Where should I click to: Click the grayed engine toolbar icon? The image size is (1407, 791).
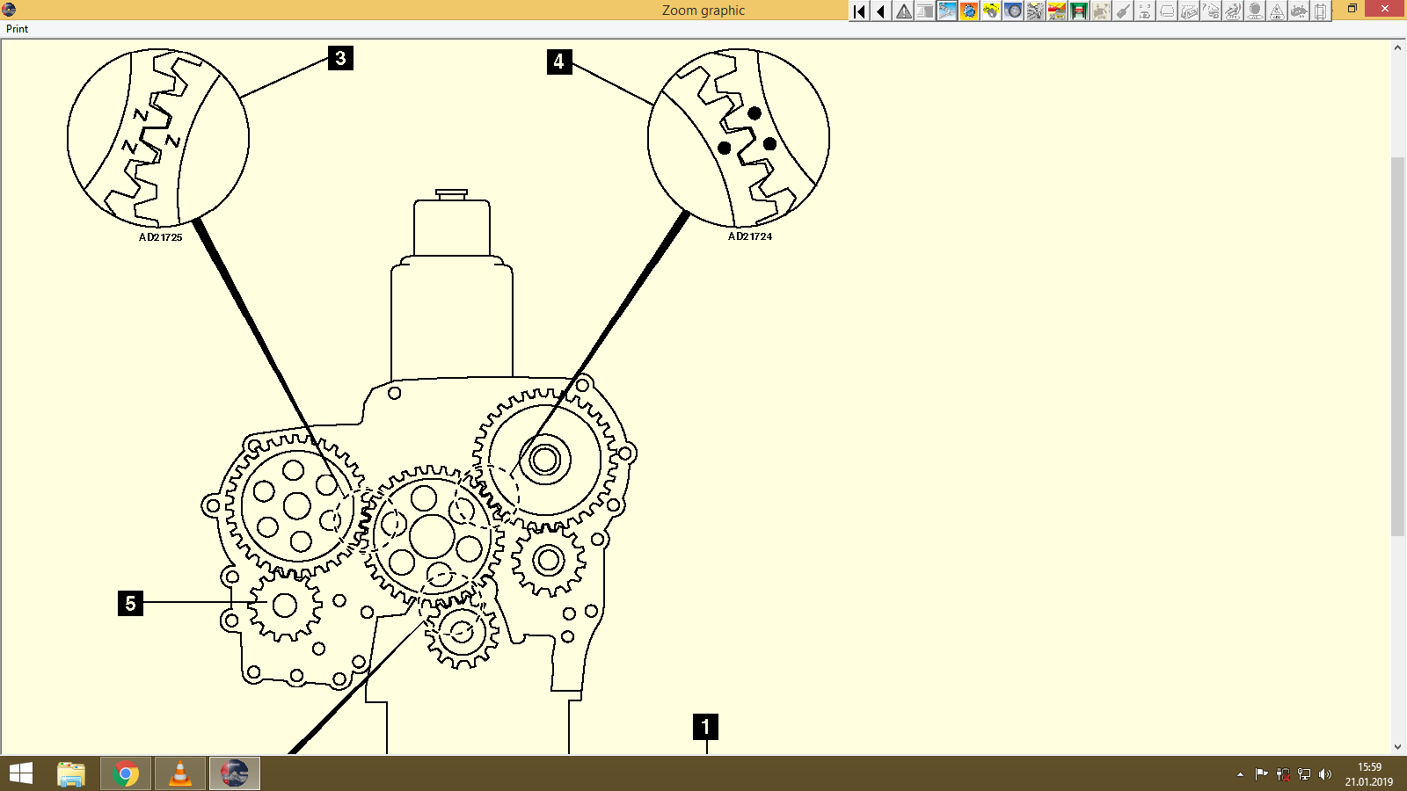[x=1100, y=11]
